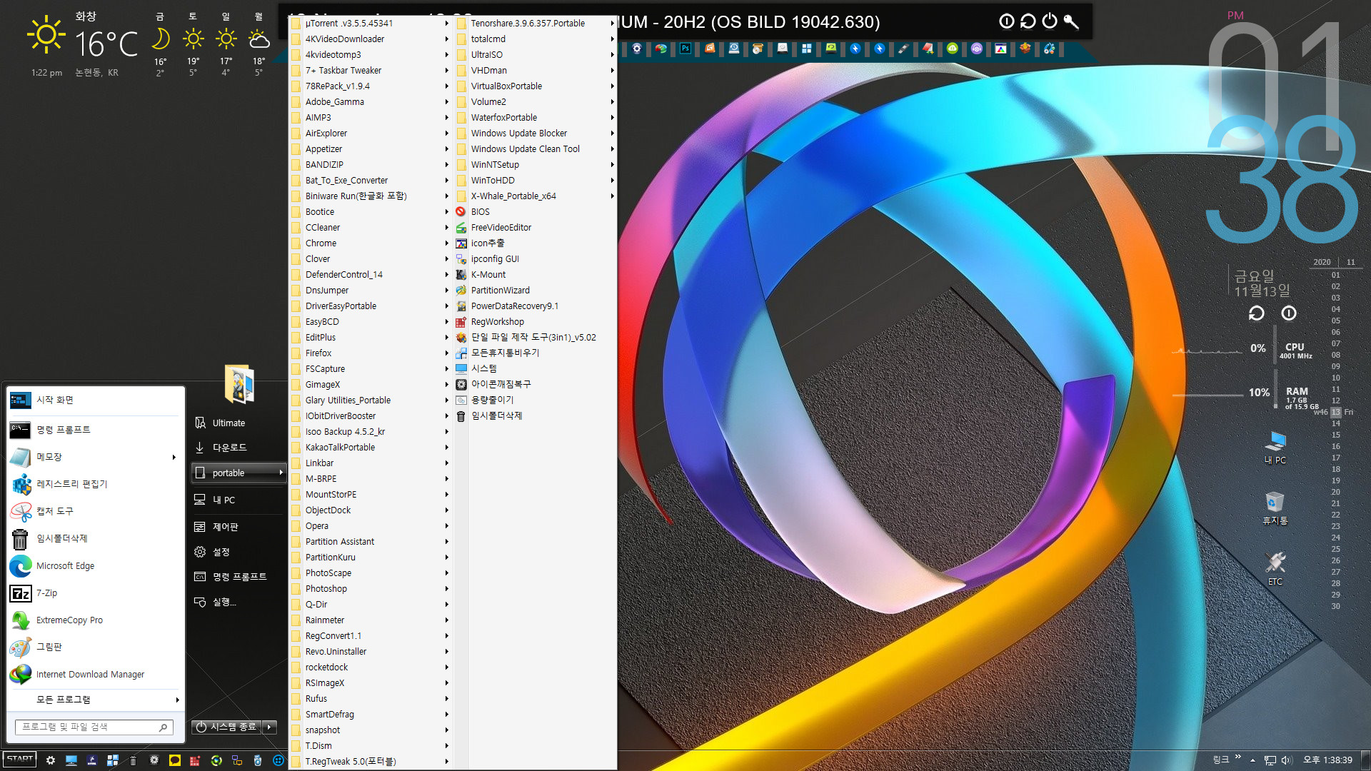This screenshot has width=1371, height=771.
Task: Click the shutdown circle icon in Rainmeter widget
Action: (x=1289, y=313)
